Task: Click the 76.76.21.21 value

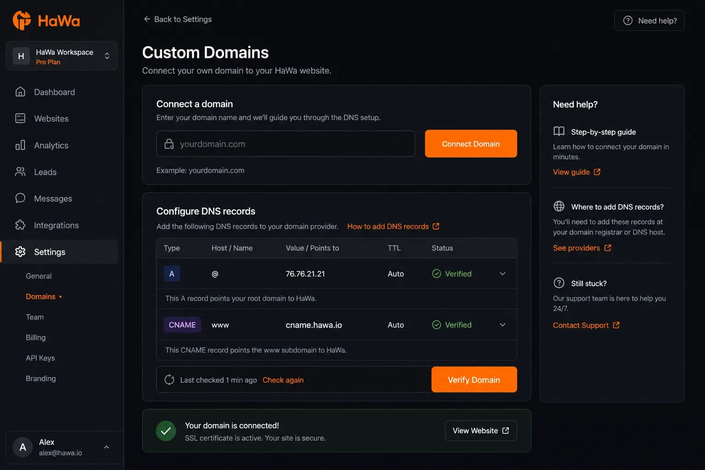Action: pyautogui.click(x=305, y=274)
